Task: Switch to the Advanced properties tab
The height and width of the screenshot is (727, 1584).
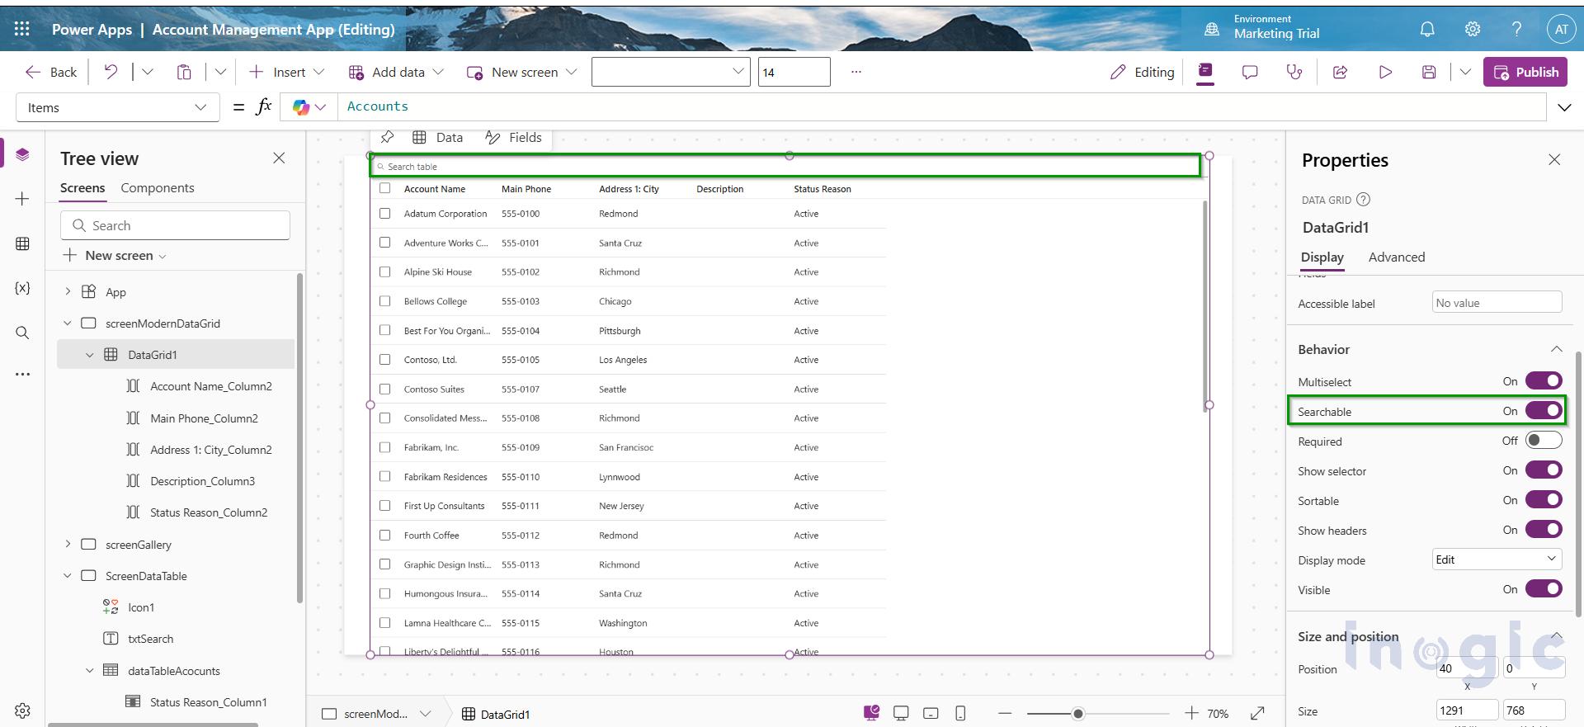Action: coord(1397,257)
